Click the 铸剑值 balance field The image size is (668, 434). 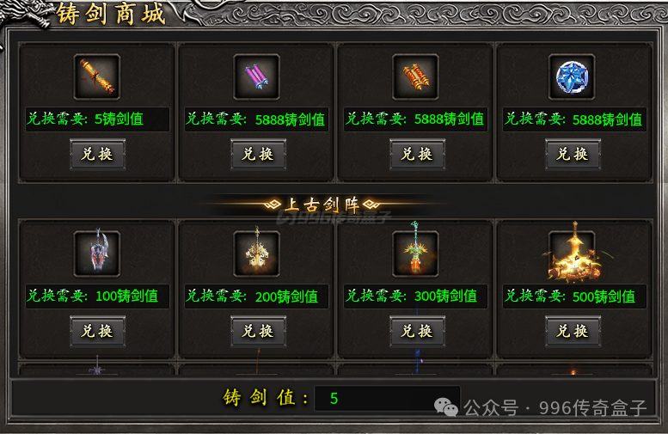[x=387, y=398]
